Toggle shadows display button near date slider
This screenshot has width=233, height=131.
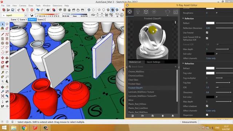coord(31,15)
